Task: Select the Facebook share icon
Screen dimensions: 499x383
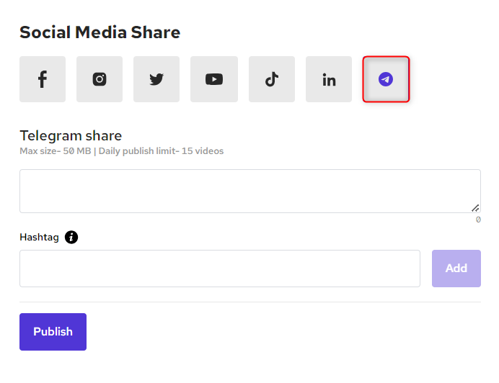Action: pos(43,79)
